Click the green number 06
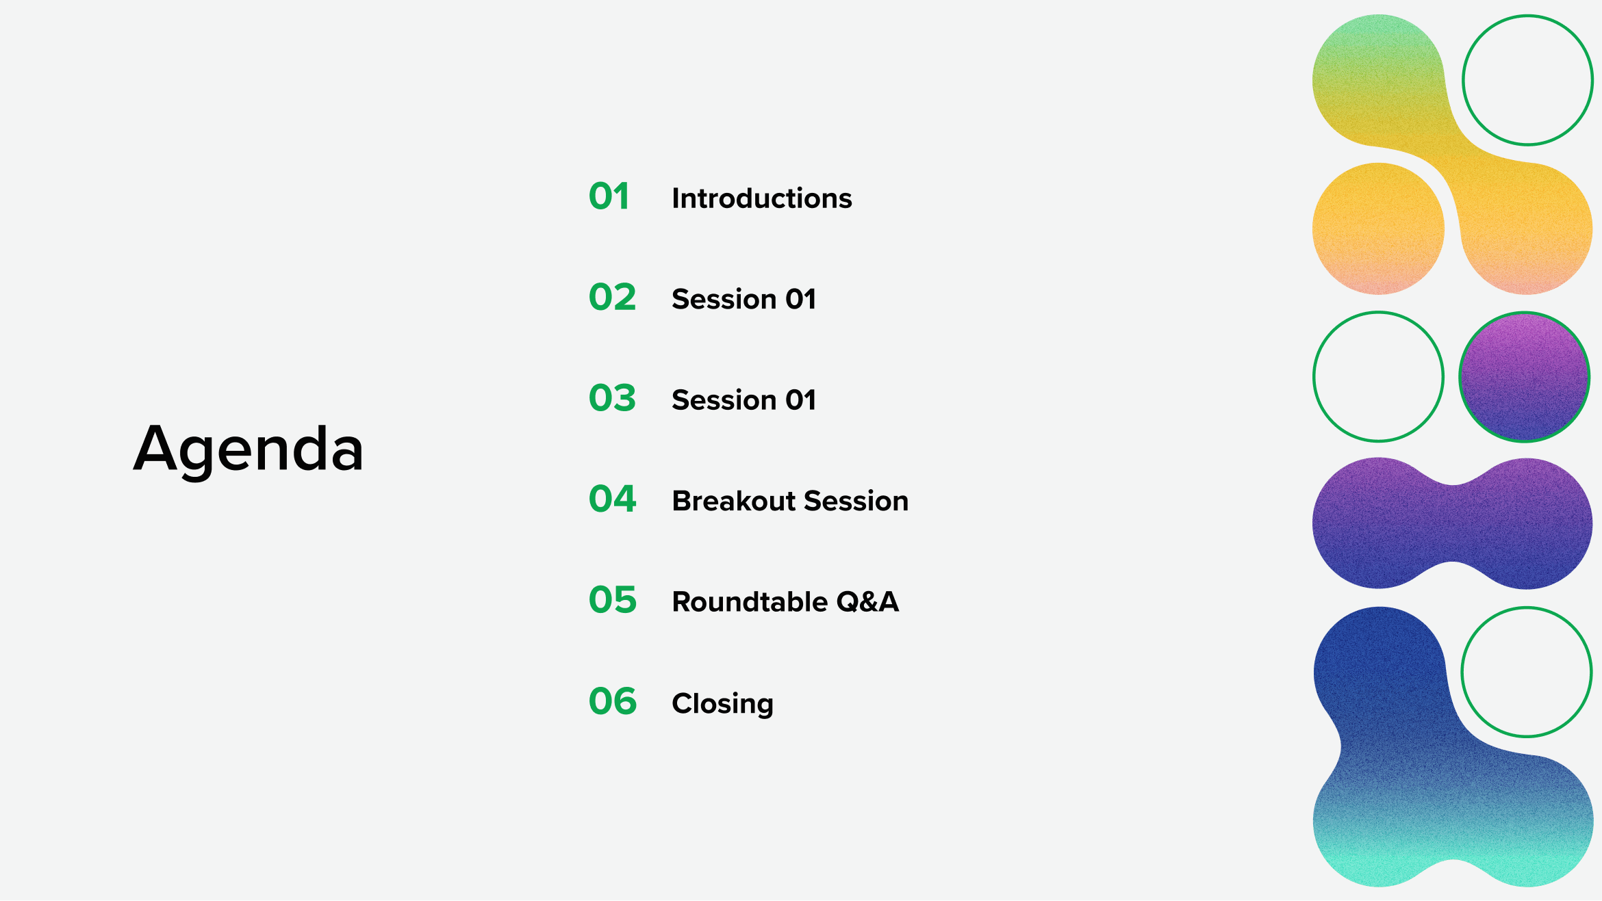The width and height of the screenshot is (1602, 901). pos(613,701)
